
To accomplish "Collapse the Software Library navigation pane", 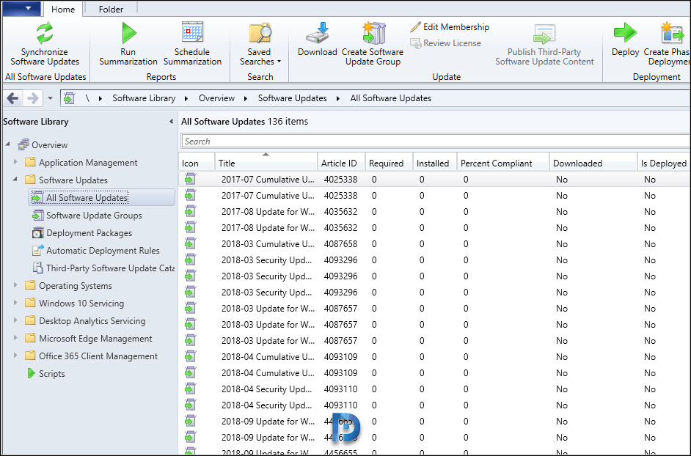I will pyautogui.click(x=172, y=122).
